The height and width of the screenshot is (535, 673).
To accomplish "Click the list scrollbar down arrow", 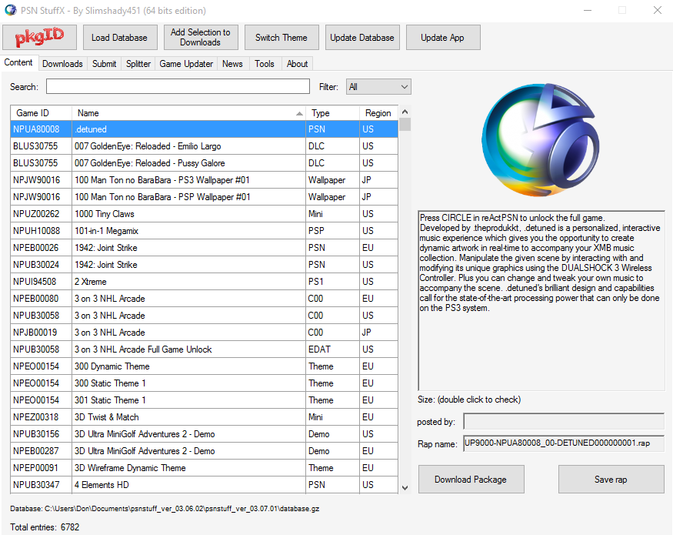I will [405, 488].
